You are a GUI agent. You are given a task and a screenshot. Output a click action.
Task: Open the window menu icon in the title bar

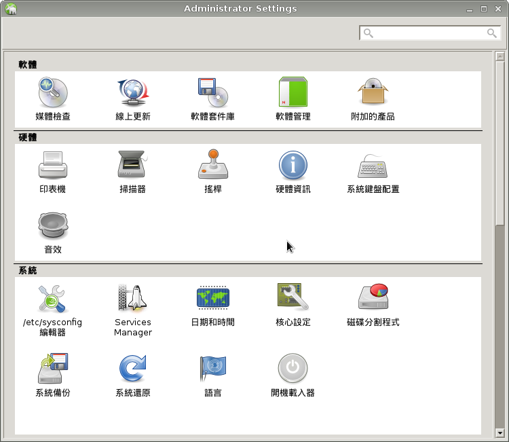pyautogui.click(x=11, y=9)
